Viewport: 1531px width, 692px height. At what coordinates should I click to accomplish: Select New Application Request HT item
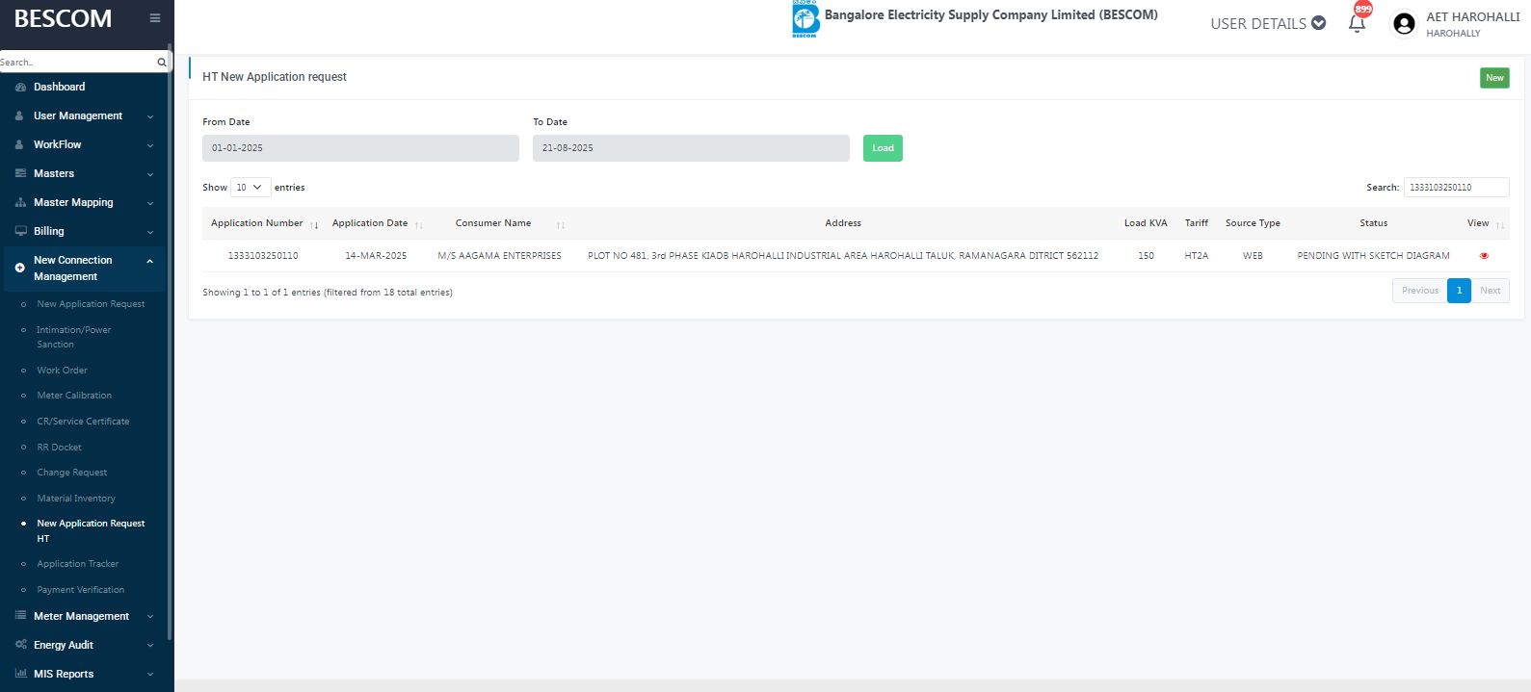(x=91, y=531)
